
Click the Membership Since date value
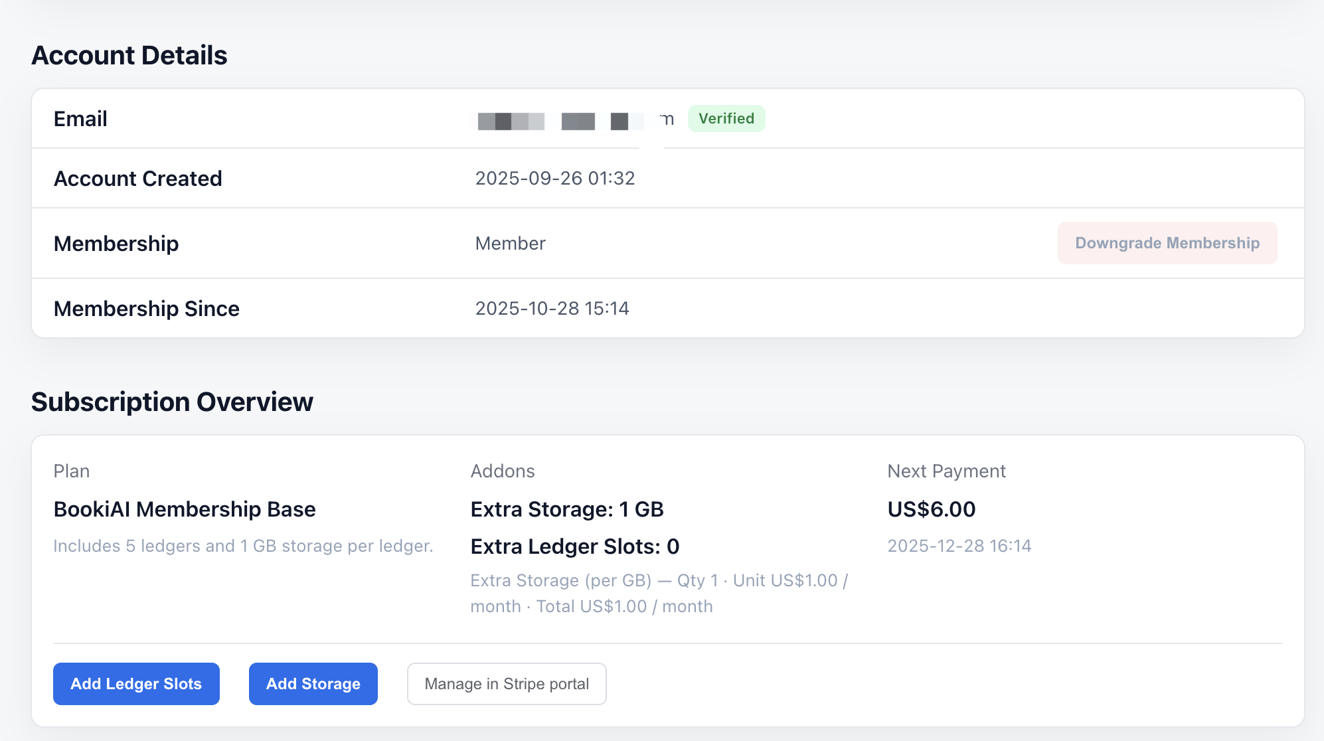[x=552, y=309]
